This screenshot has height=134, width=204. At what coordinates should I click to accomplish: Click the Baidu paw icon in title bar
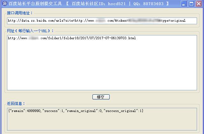point(4,4)
